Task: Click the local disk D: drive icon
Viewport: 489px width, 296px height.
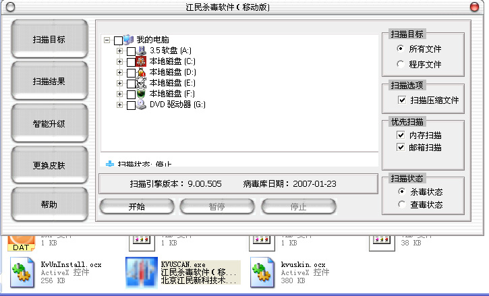Action: pyautogui.click(x=141, y=72)
